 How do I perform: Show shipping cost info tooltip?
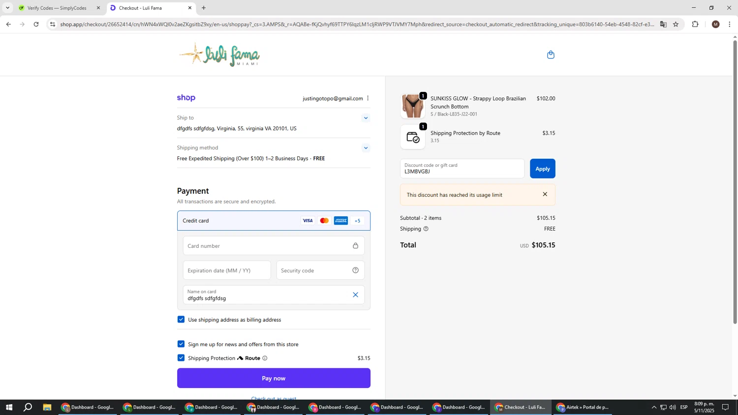426,229
